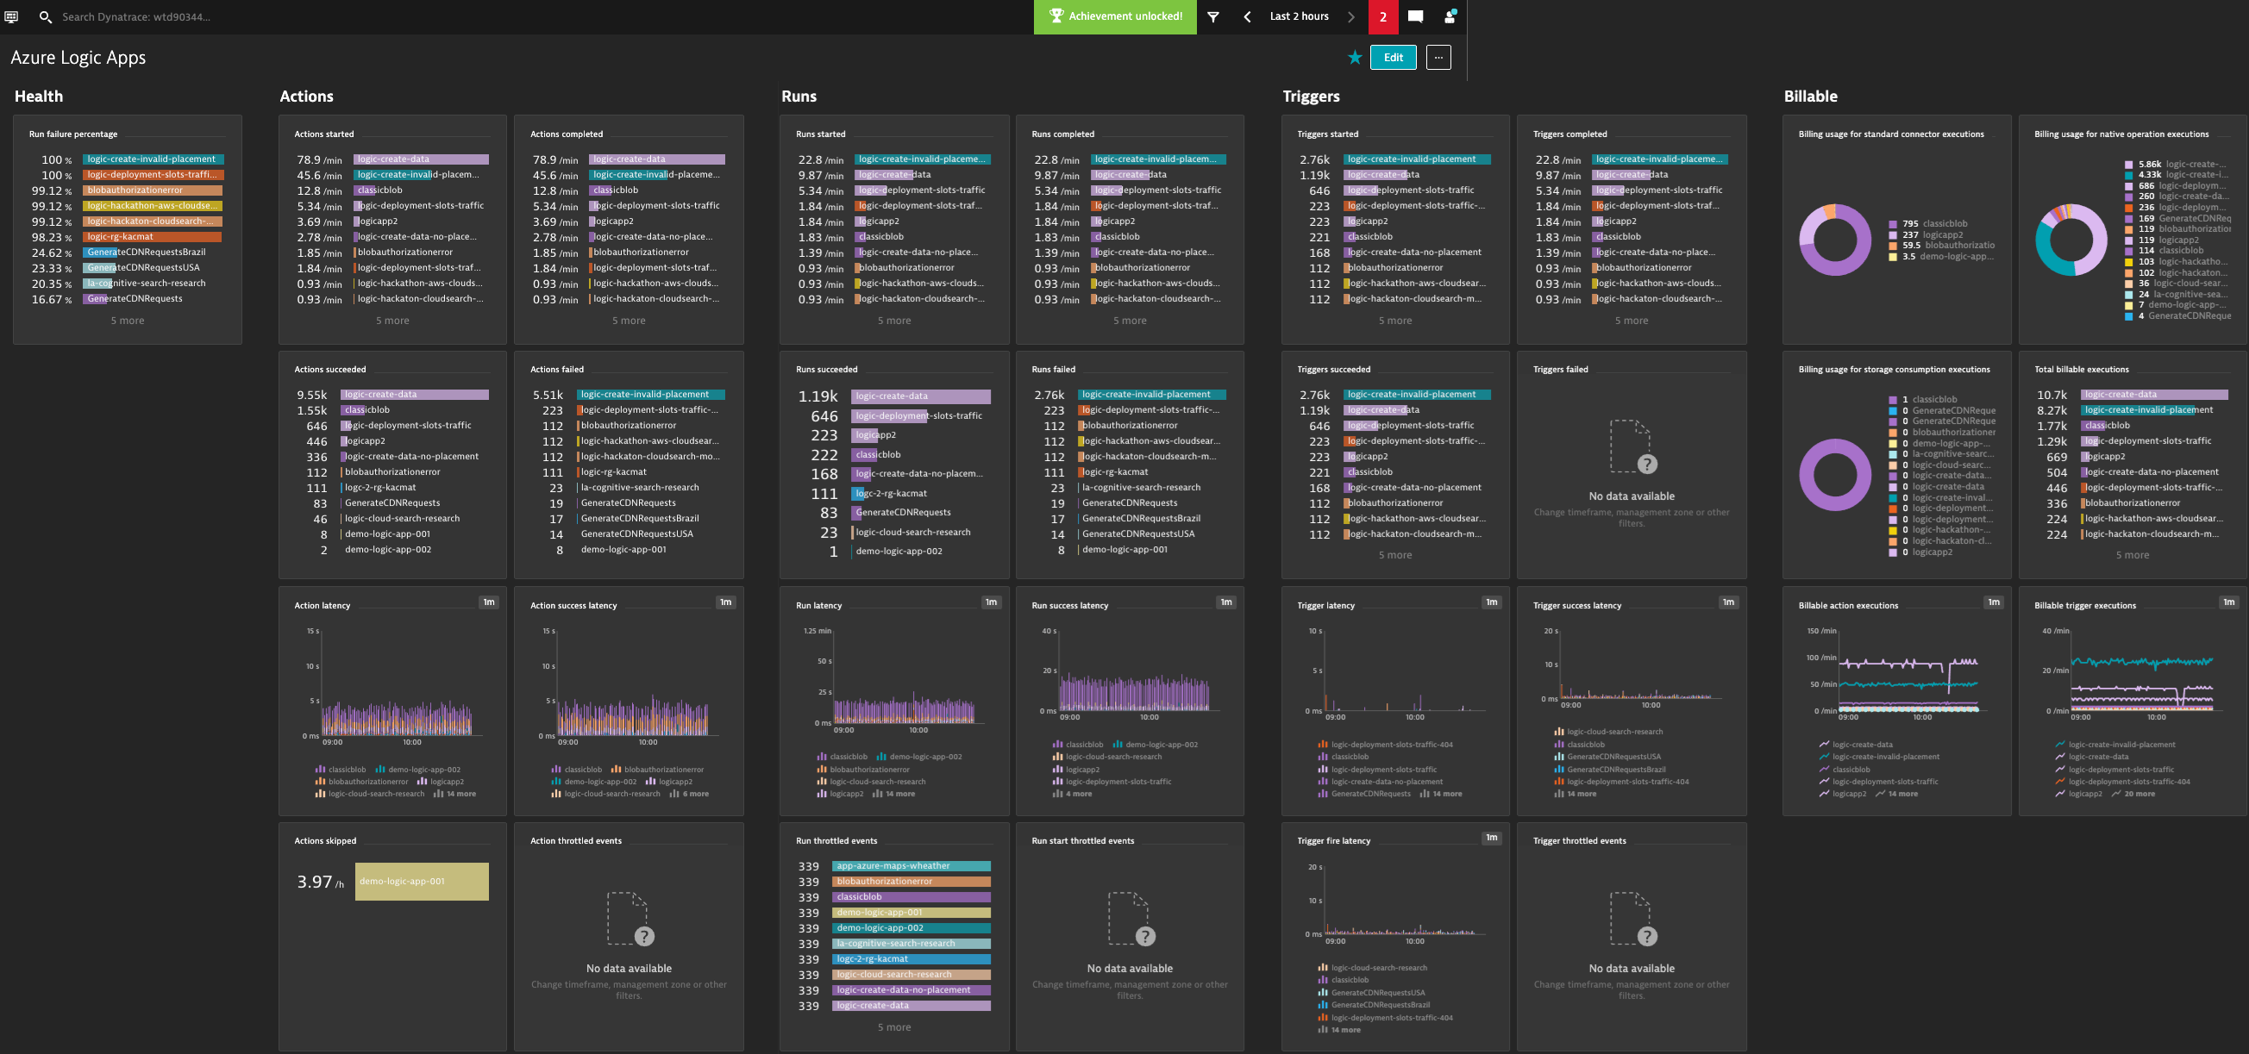The image size is (2249, 1054).
Task: Open the Run failure percentage tile title
Action: click(73, 134)
